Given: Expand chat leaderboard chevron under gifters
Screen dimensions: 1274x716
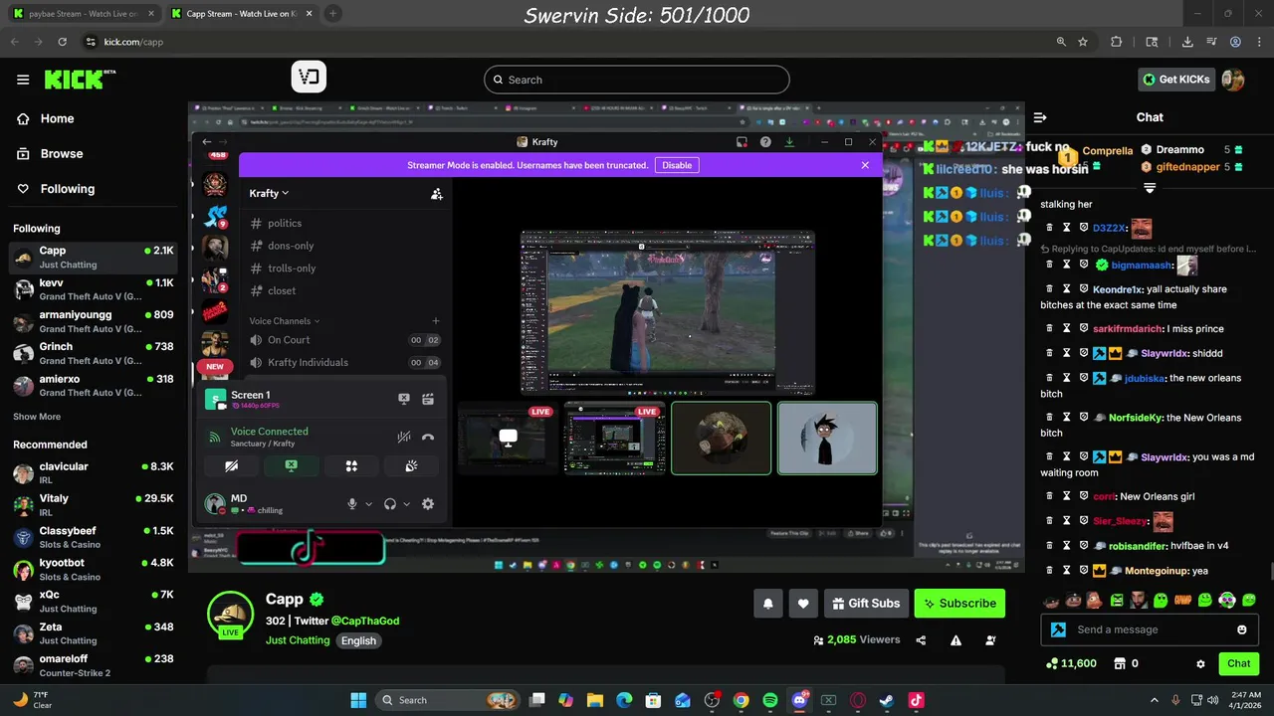Looking at the screenshot, I should pyautogui.click(x=1150, y=188).
